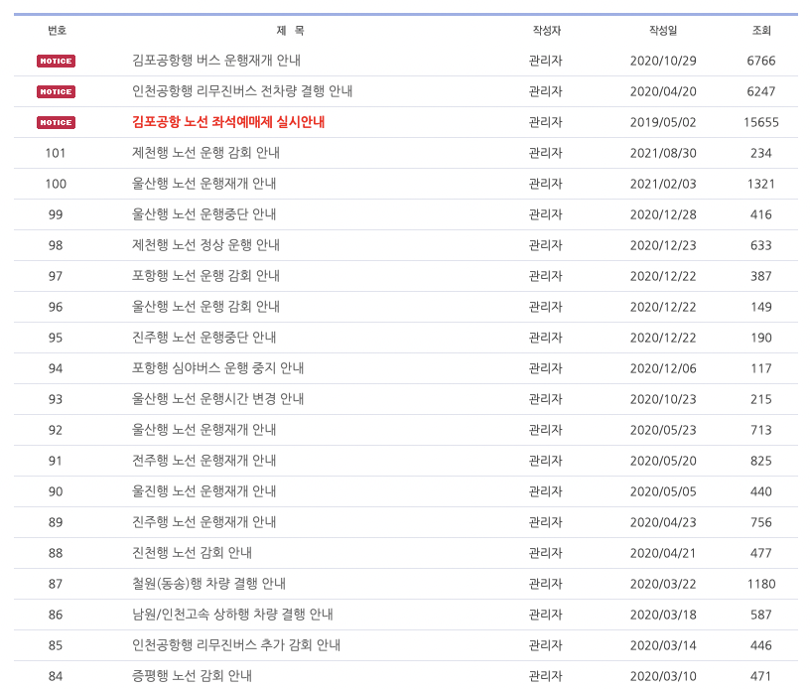Image resolution: width=810 pixels, height=689 pixels.
Task: Open post 제천행 노선 운행 감회 안내
Action: click(x=205, y=153)
